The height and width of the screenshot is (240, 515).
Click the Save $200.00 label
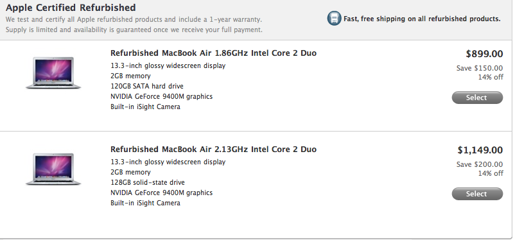click(480, 164)
